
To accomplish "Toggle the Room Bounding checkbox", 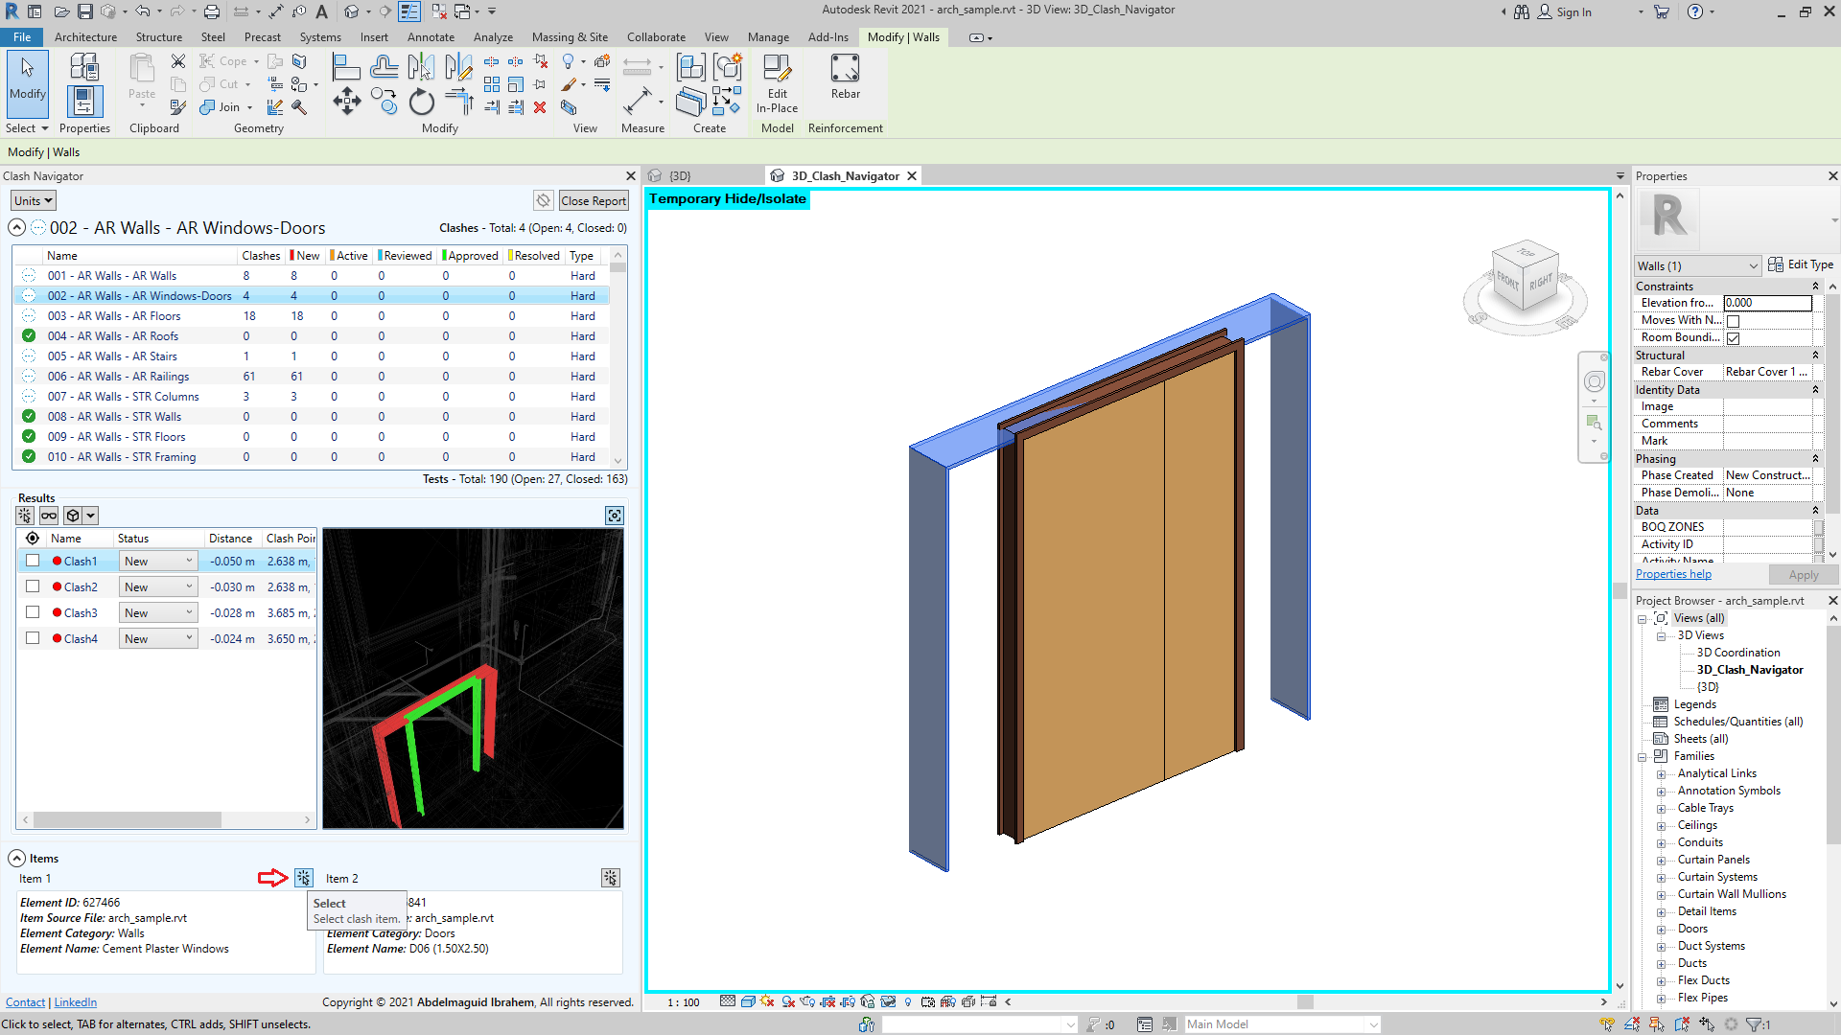I will [x=1733, y=338].
